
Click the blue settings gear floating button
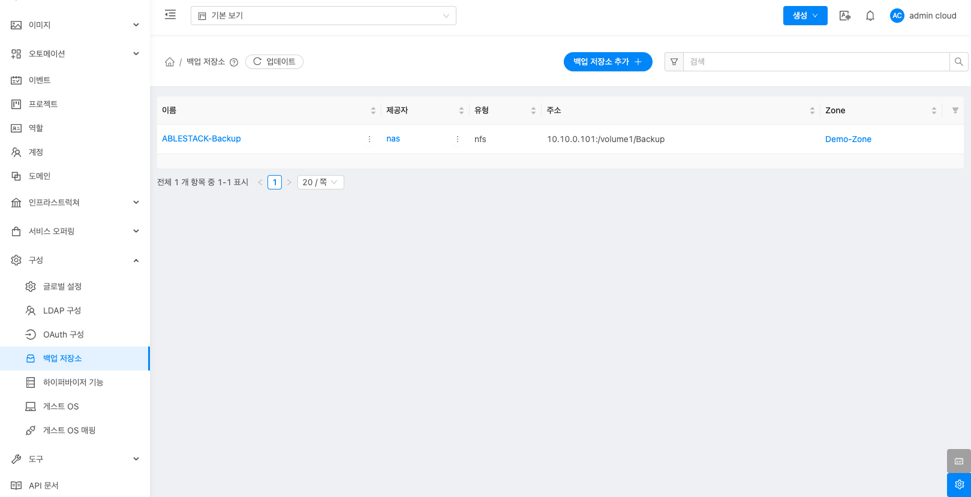[x=958, y=484]
